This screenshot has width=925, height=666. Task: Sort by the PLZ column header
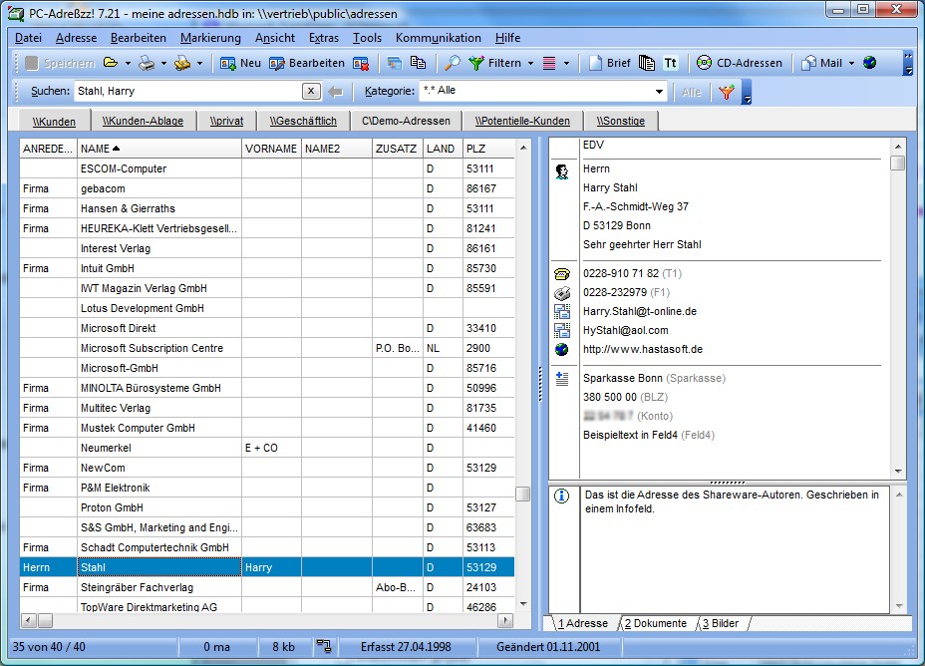(x=487, y=149)
